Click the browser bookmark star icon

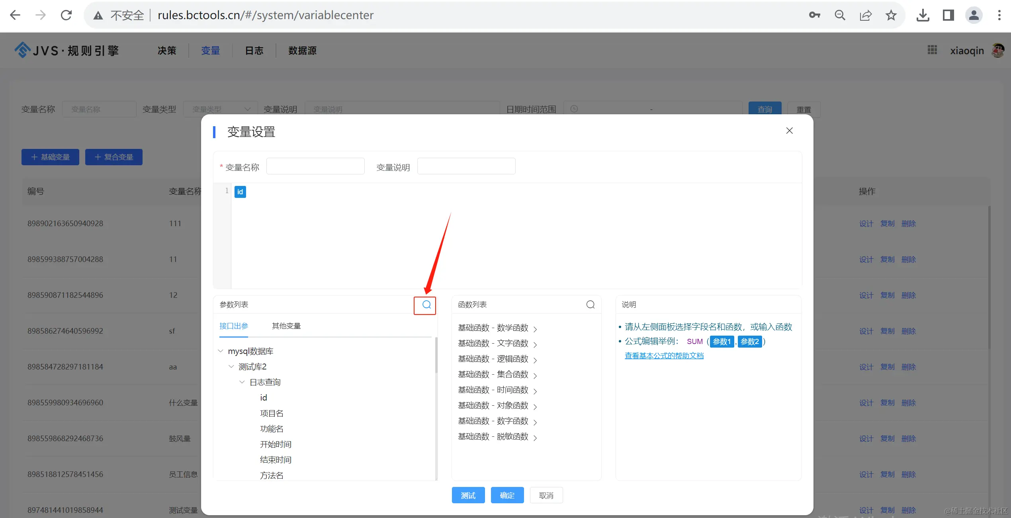[x=891, y=16]
